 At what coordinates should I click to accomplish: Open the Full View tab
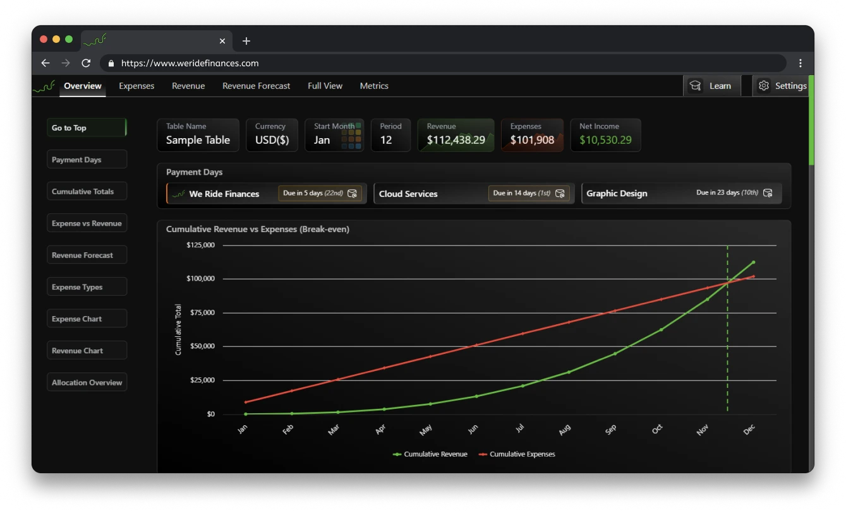(x=325, y=86)
